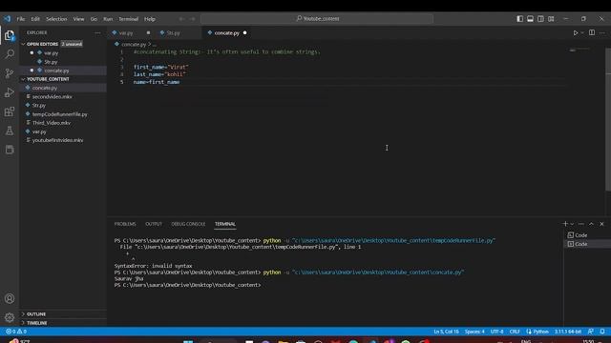Open youtubefirstvideo.mkv in folder tree
The height and width of the screenshot is (343, 611).
(63, 140)
